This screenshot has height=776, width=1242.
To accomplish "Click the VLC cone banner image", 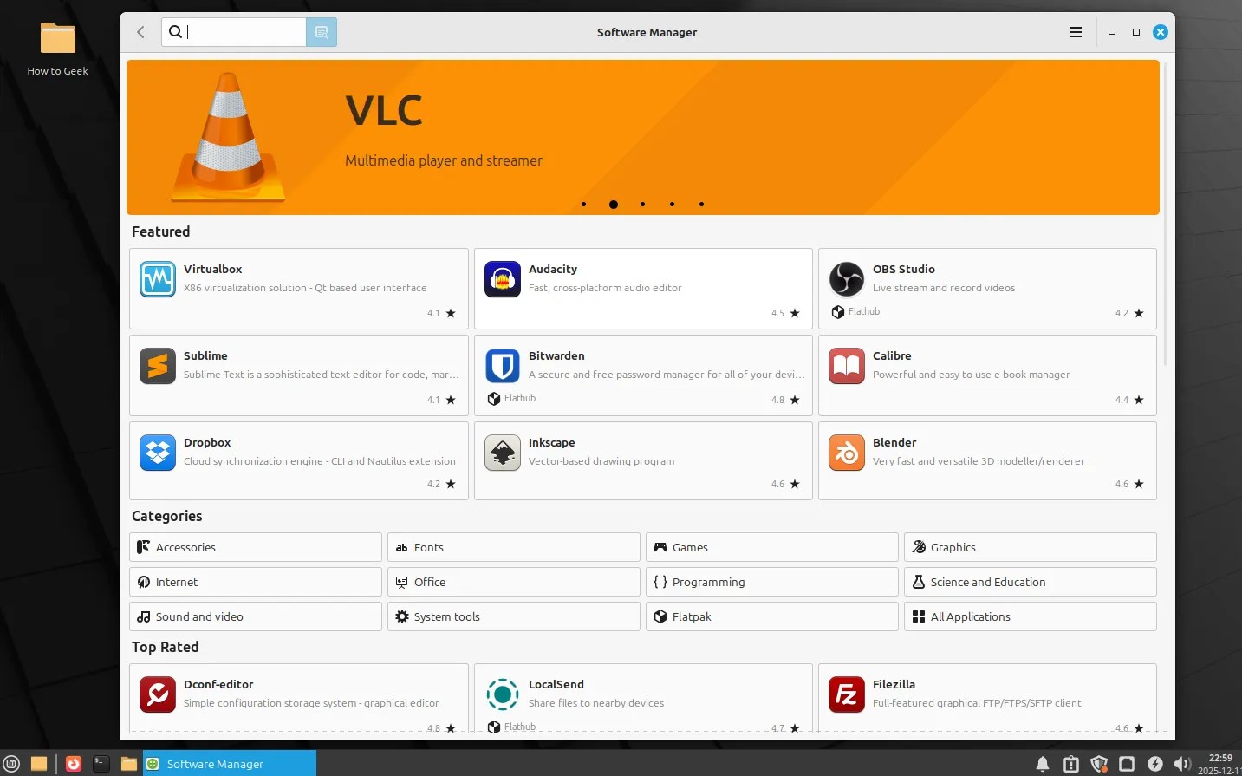I will 229,137.
